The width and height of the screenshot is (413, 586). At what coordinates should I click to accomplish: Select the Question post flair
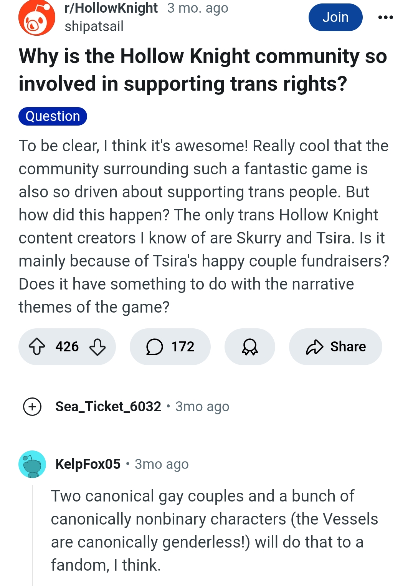point(53,116)
